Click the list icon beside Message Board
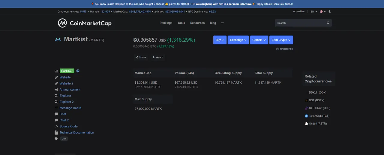Screen dimensions: 384x155 [56, 108]
